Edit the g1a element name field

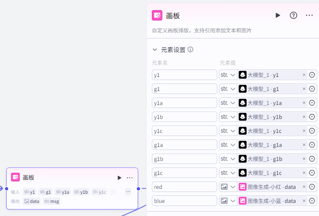pos(184,145)
